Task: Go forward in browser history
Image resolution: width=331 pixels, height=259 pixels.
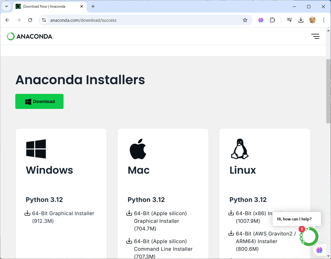Action: 19,20
